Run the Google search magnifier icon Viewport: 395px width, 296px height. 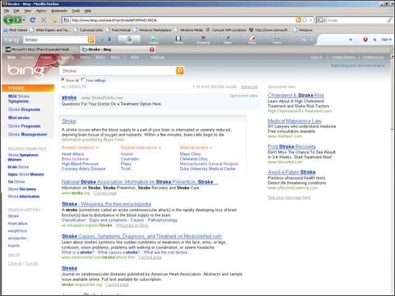pyautogui.click(x=389, y=20)
